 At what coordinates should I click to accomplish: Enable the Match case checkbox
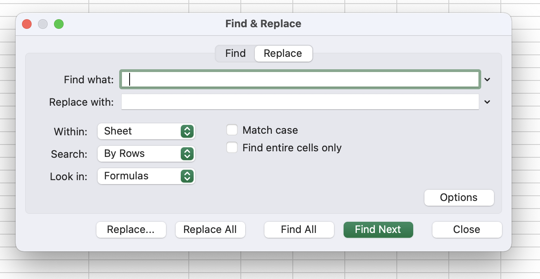[232, 130]
